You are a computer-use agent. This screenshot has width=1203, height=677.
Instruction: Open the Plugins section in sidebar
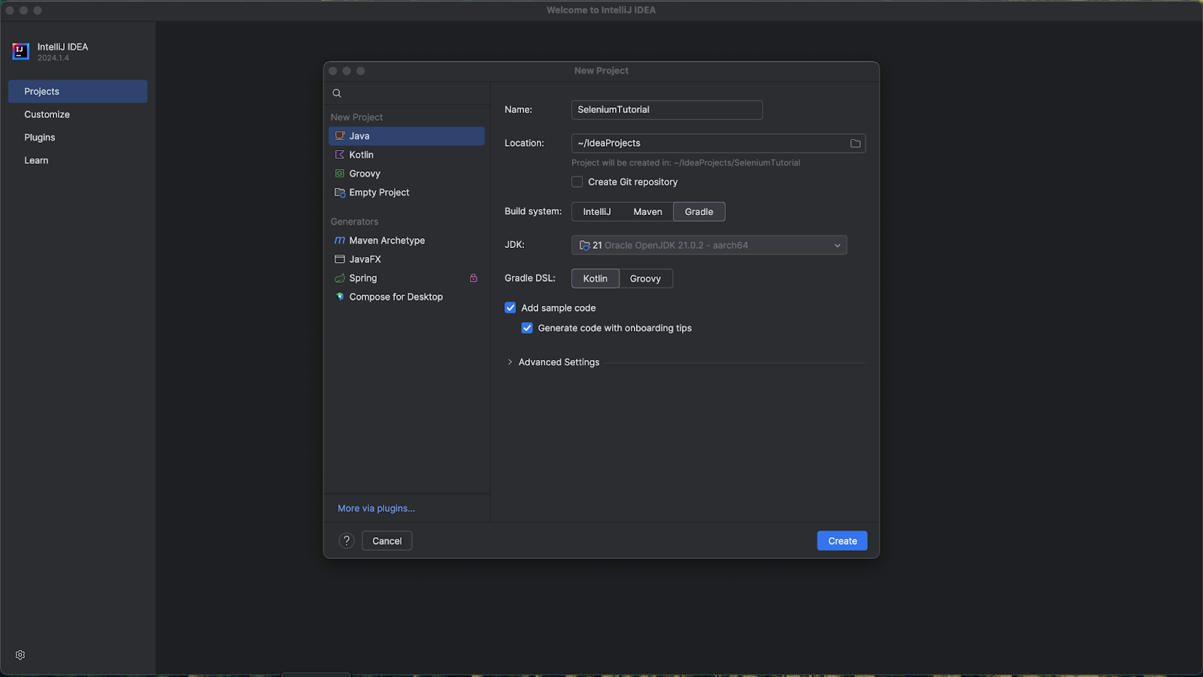(x=39, y=137)
